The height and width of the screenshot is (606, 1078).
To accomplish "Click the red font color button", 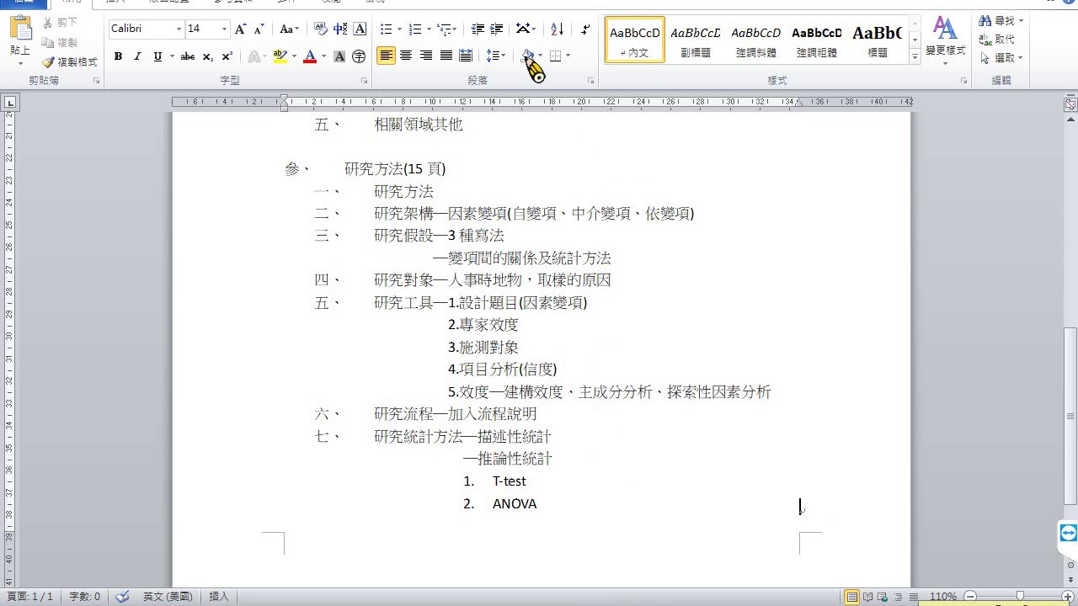I will click(x=310, y=56).
